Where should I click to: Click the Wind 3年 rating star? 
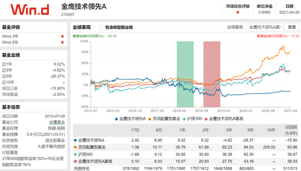coord(62,36)
